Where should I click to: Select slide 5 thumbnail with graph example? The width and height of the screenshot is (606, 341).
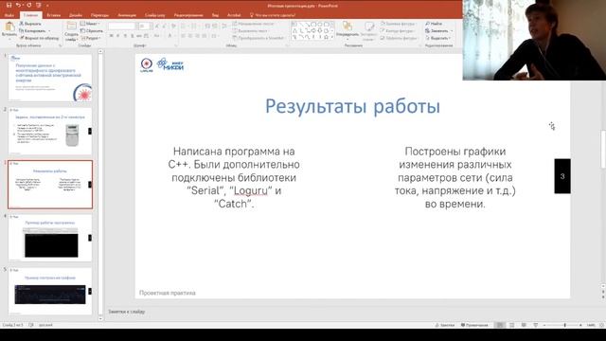pos(50,291)
